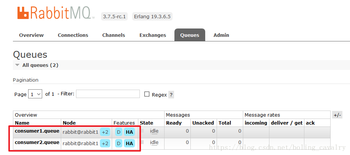350x155 pixels.
Task: Sort by Unacked column header
Action: click(203, 123)
